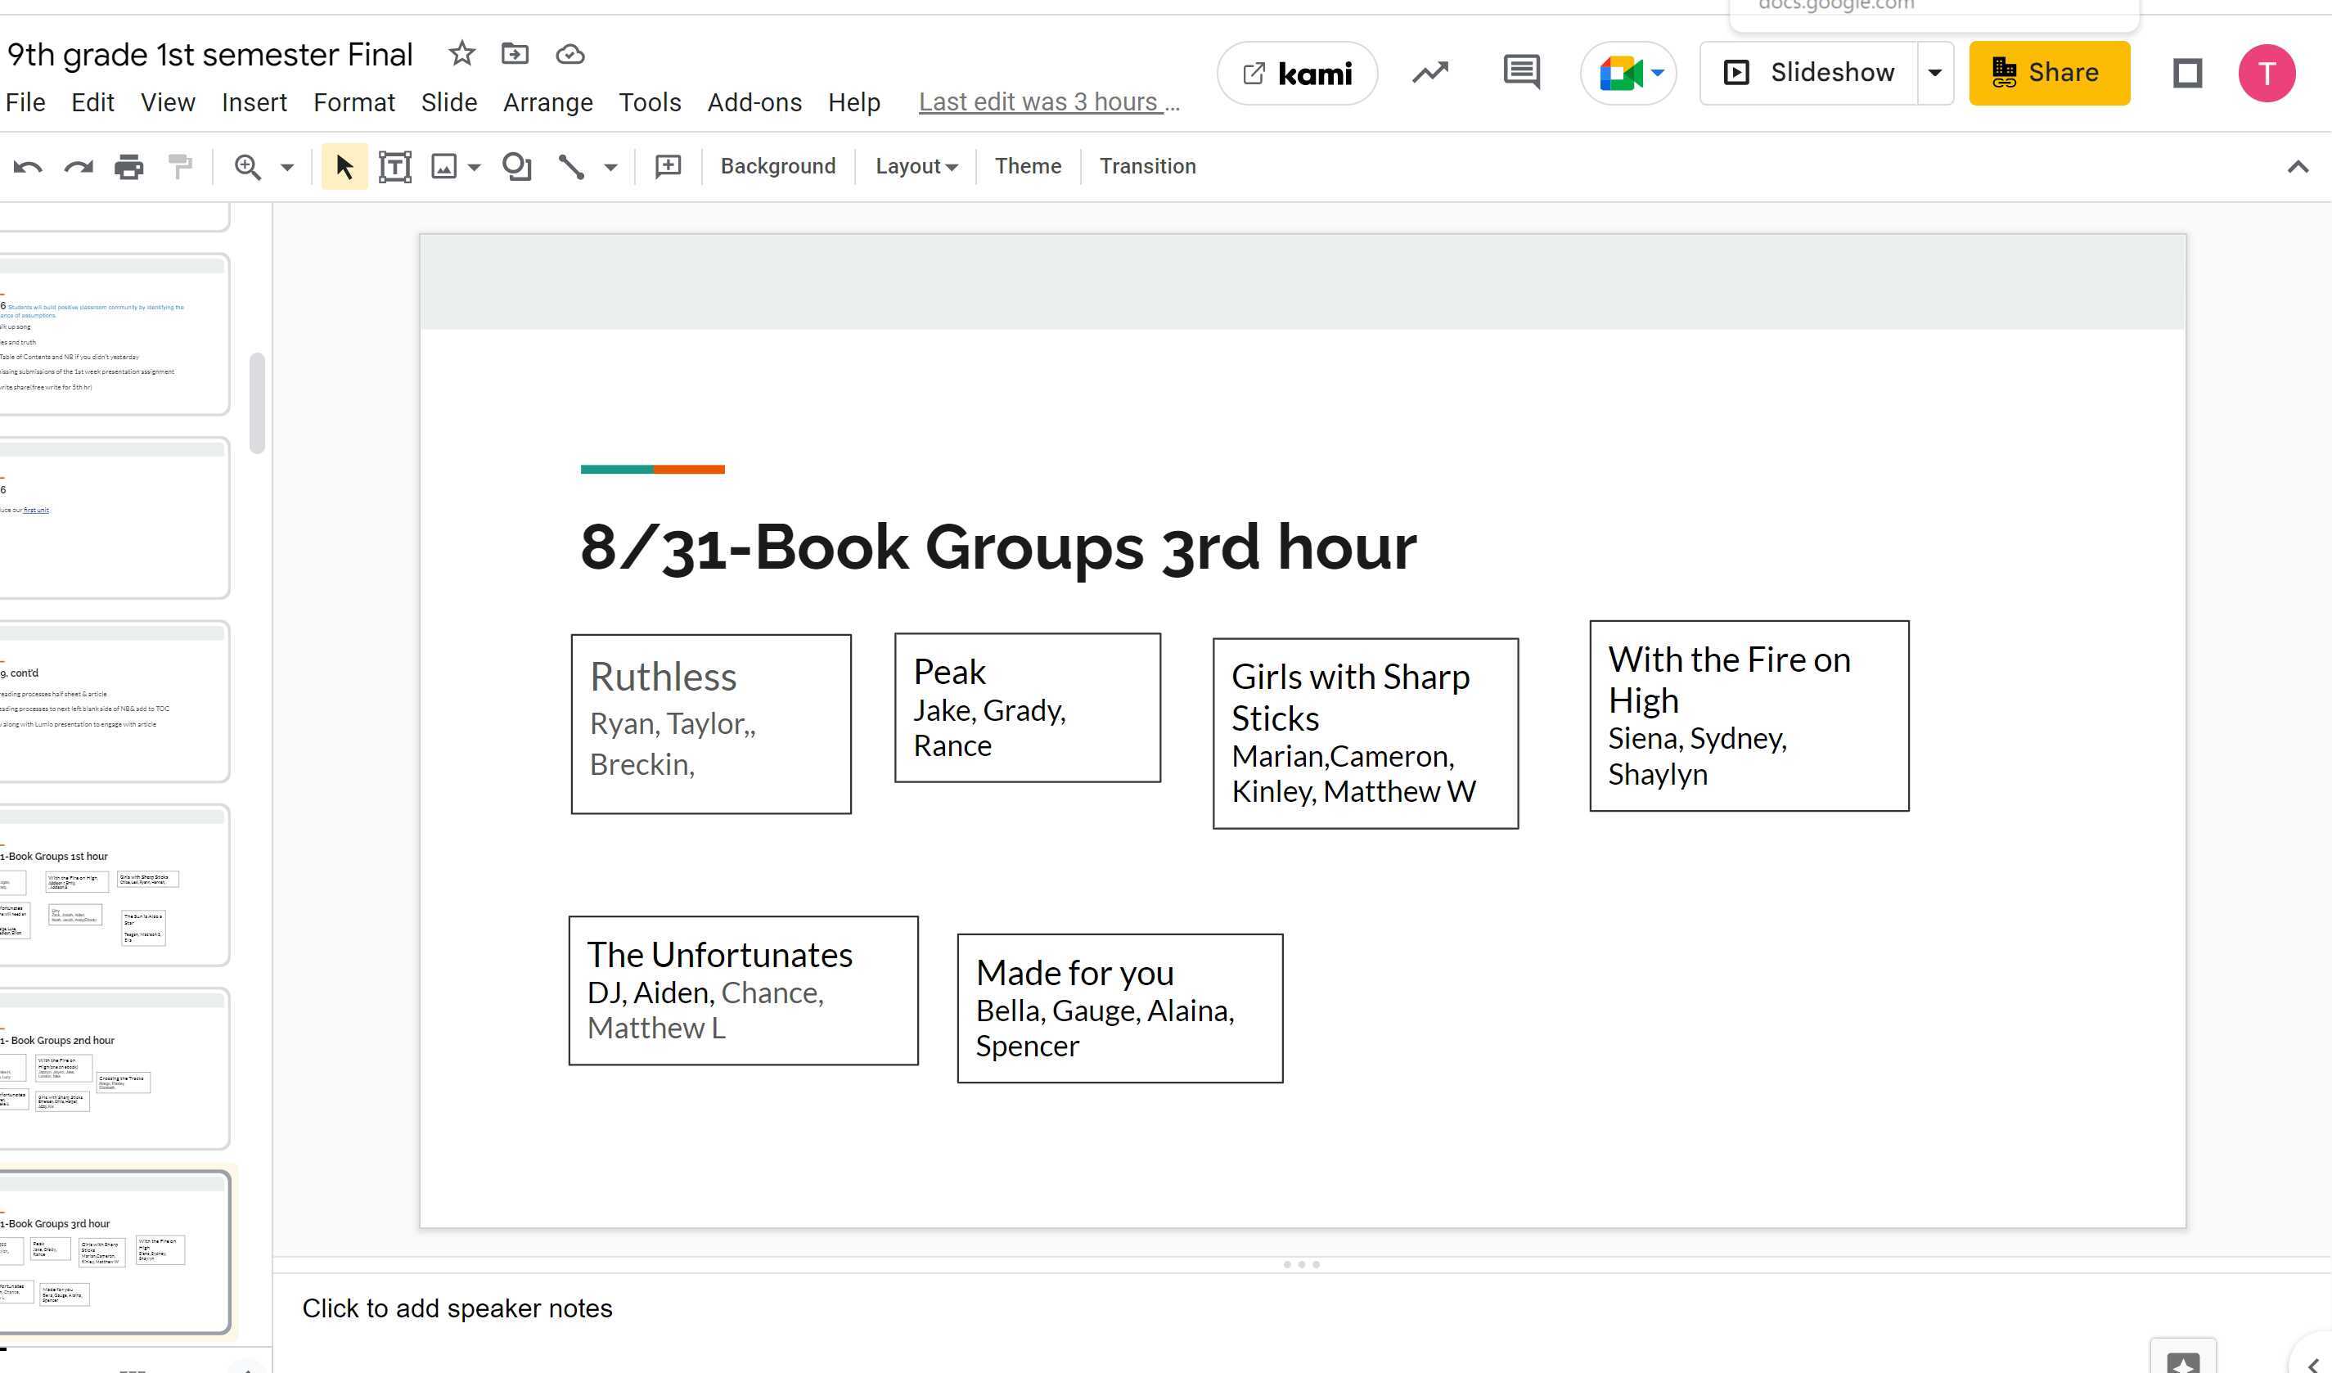The height and width of the screenshot is (1373, 2332).
Task: Click the Undo arrow in toolbar
Action: pyautogui.click(x=28, y=168)
